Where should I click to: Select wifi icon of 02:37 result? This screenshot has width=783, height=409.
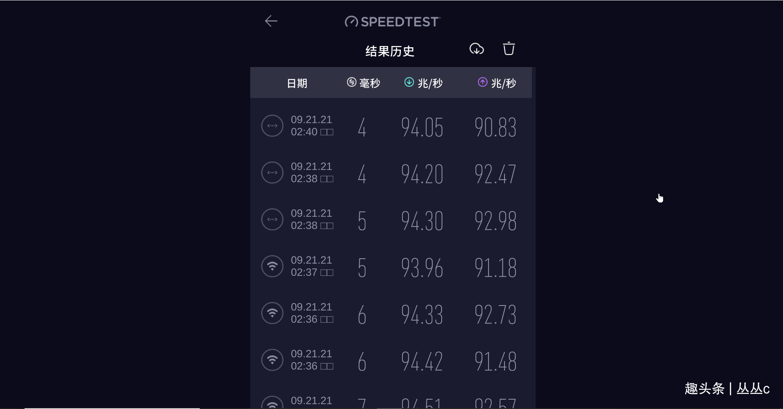(272, 266)
